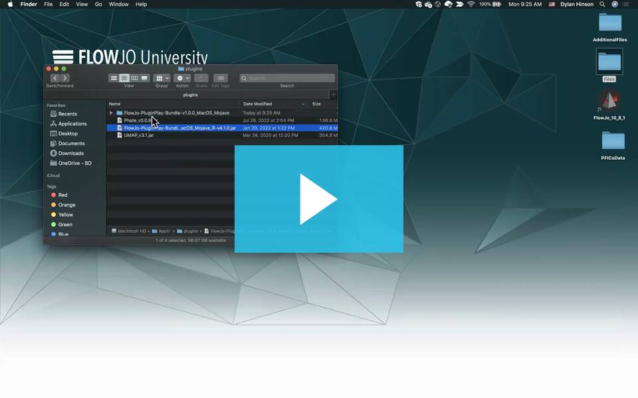
Task: Select the PFICsData desktop folder
Action: (613, 145)
